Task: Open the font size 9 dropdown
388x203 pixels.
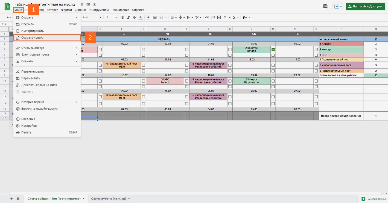Action: click(x=112, y=18)
